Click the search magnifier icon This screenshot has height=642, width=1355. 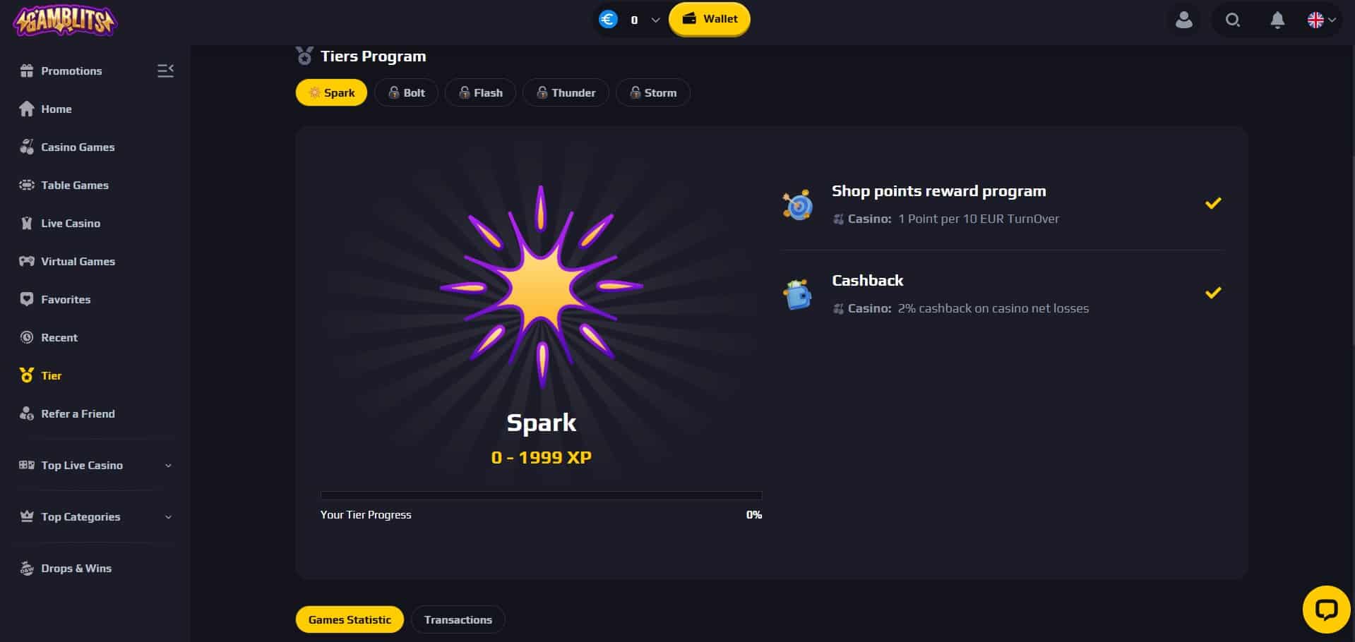point(1233,20)
